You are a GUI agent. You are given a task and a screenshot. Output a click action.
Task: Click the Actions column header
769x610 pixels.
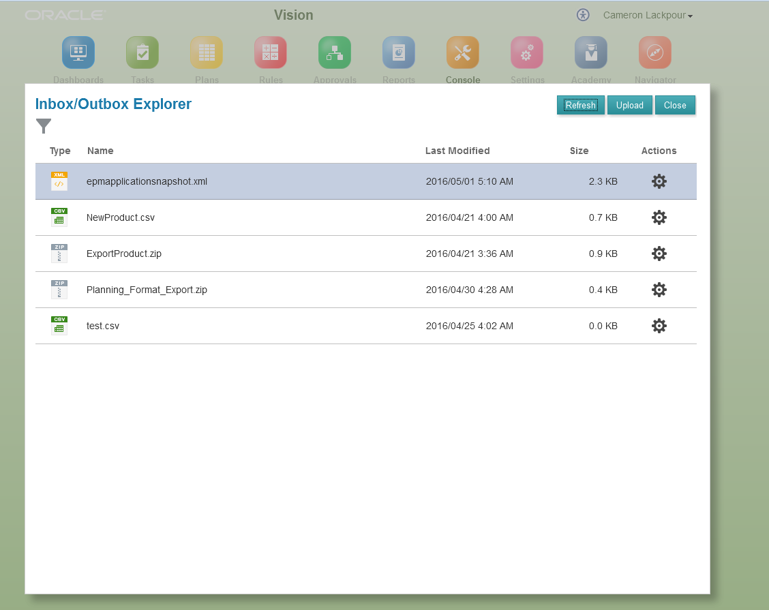click(x=659, y=151)
